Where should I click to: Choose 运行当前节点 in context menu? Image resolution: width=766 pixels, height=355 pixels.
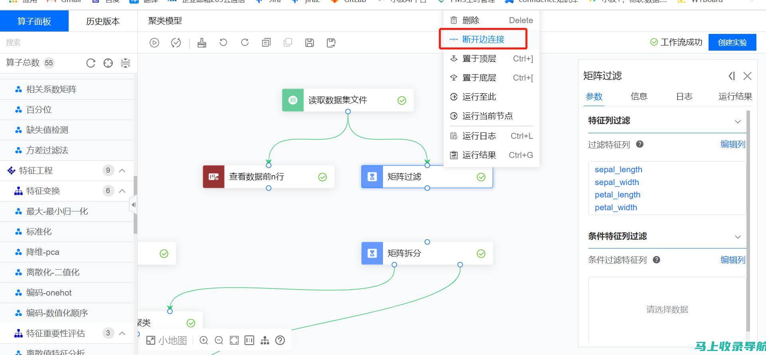pos(492,116)
